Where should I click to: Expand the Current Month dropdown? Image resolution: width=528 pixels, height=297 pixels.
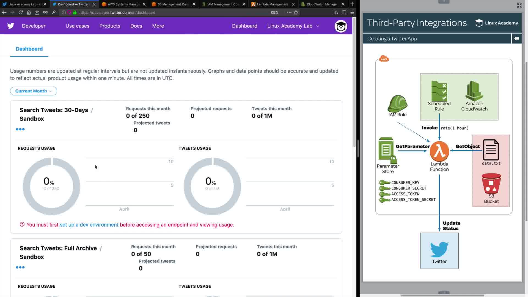coord(34,91)
